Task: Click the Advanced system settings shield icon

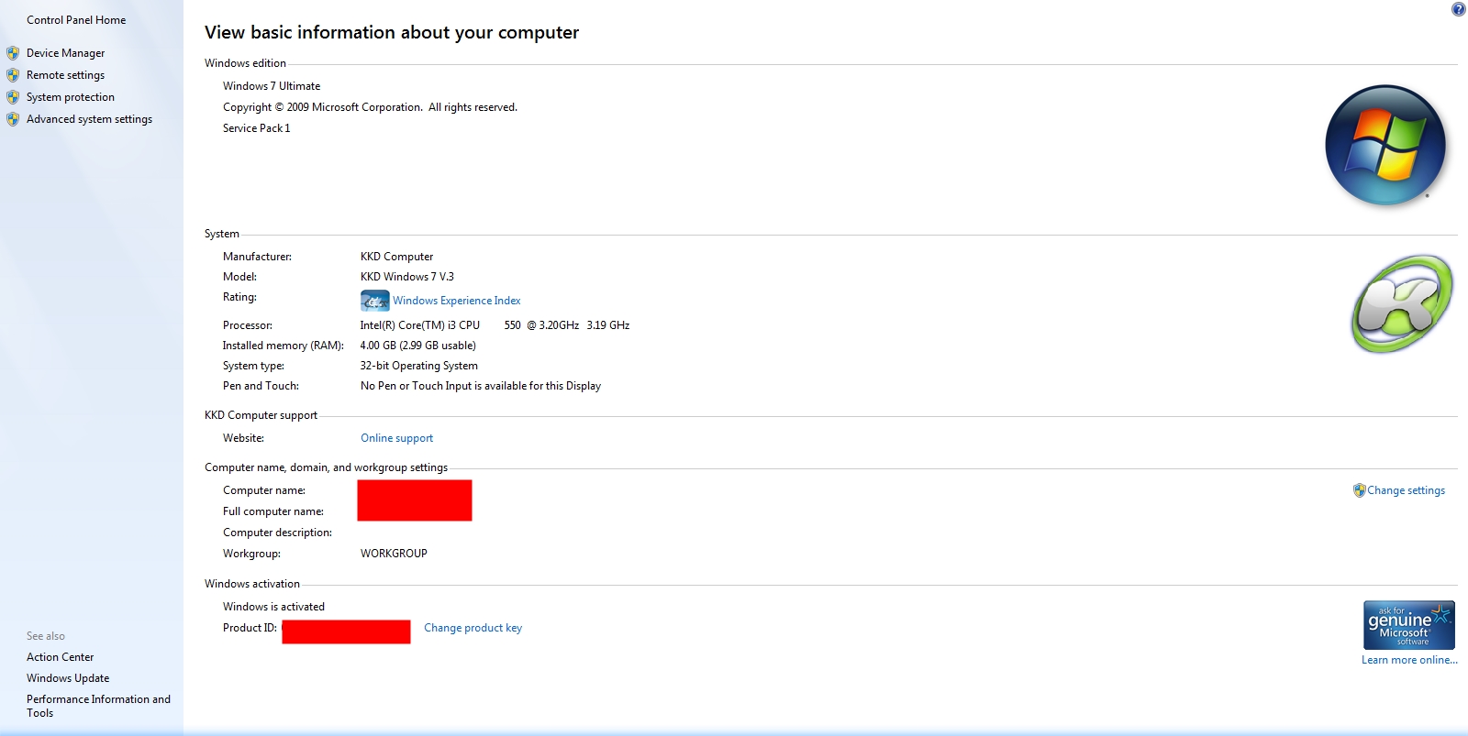Action: [x=13, y=119]
